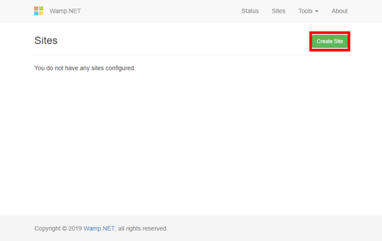Click the green Create Site button
382x241 pixels.
tap(330, 41)
